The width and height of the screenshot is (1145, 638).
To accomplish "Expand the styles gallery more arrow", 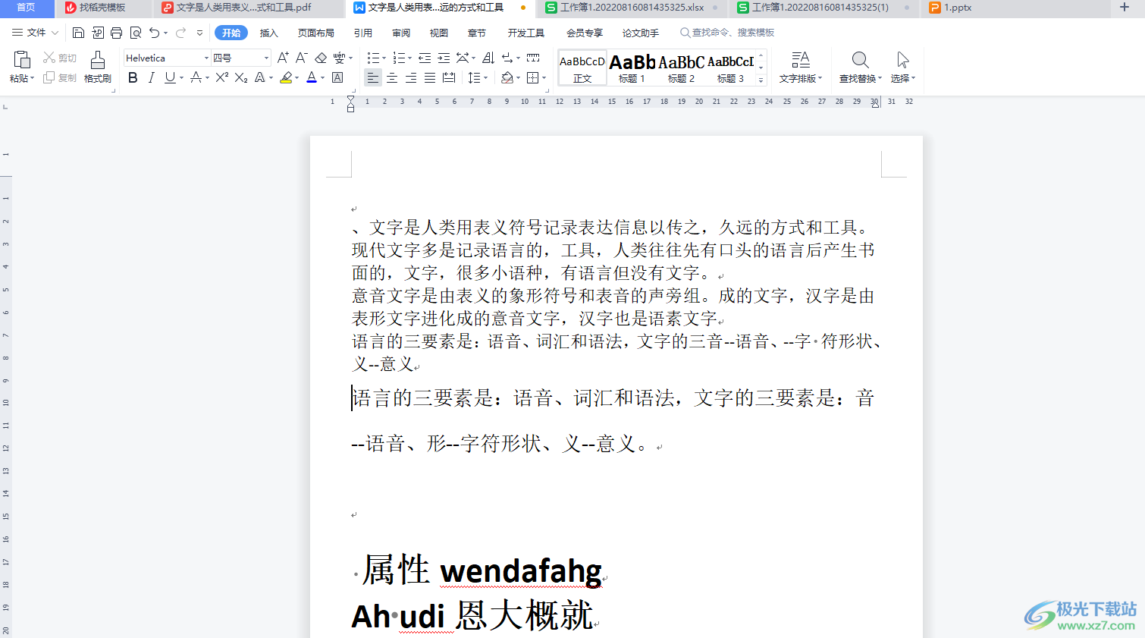I will point(761,79).
